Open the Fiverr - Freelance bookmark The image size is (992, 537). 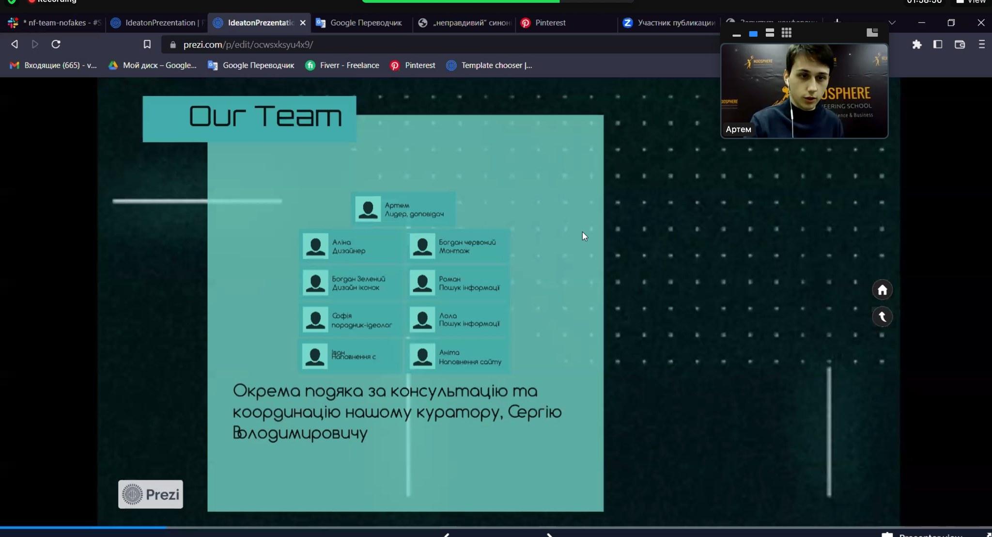342,65
